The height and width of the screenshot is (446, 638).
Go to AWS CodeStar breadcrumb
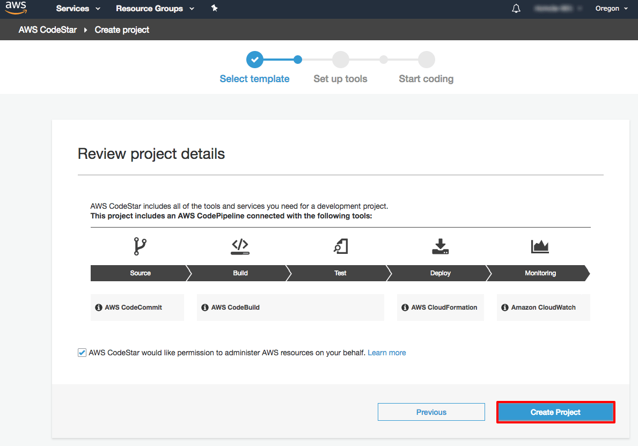(48, 30)
